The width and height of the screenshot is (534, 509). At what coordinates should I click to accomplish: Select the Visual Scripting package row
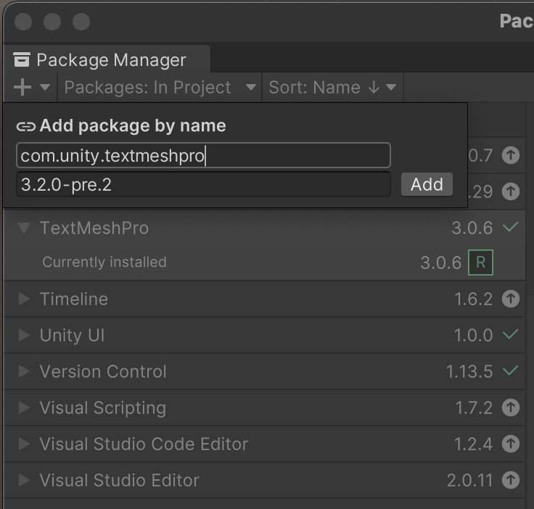point(265,407)
